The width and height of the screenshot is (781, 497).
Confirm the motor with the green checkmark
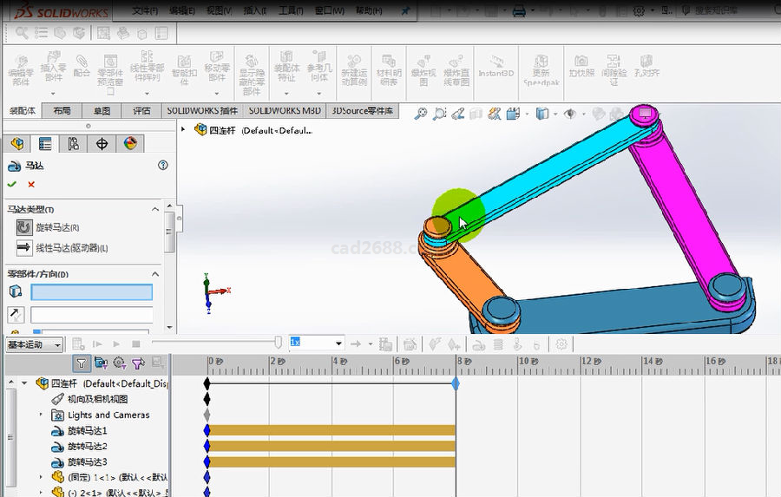pyautogui.click(x=11, y=184)
